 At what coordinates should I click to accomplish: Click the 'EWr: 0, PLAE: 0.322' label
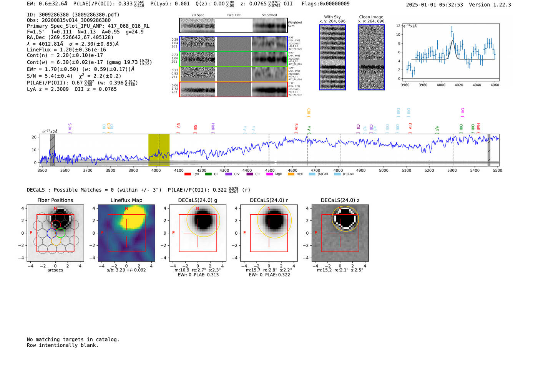[x=269, y=275]
